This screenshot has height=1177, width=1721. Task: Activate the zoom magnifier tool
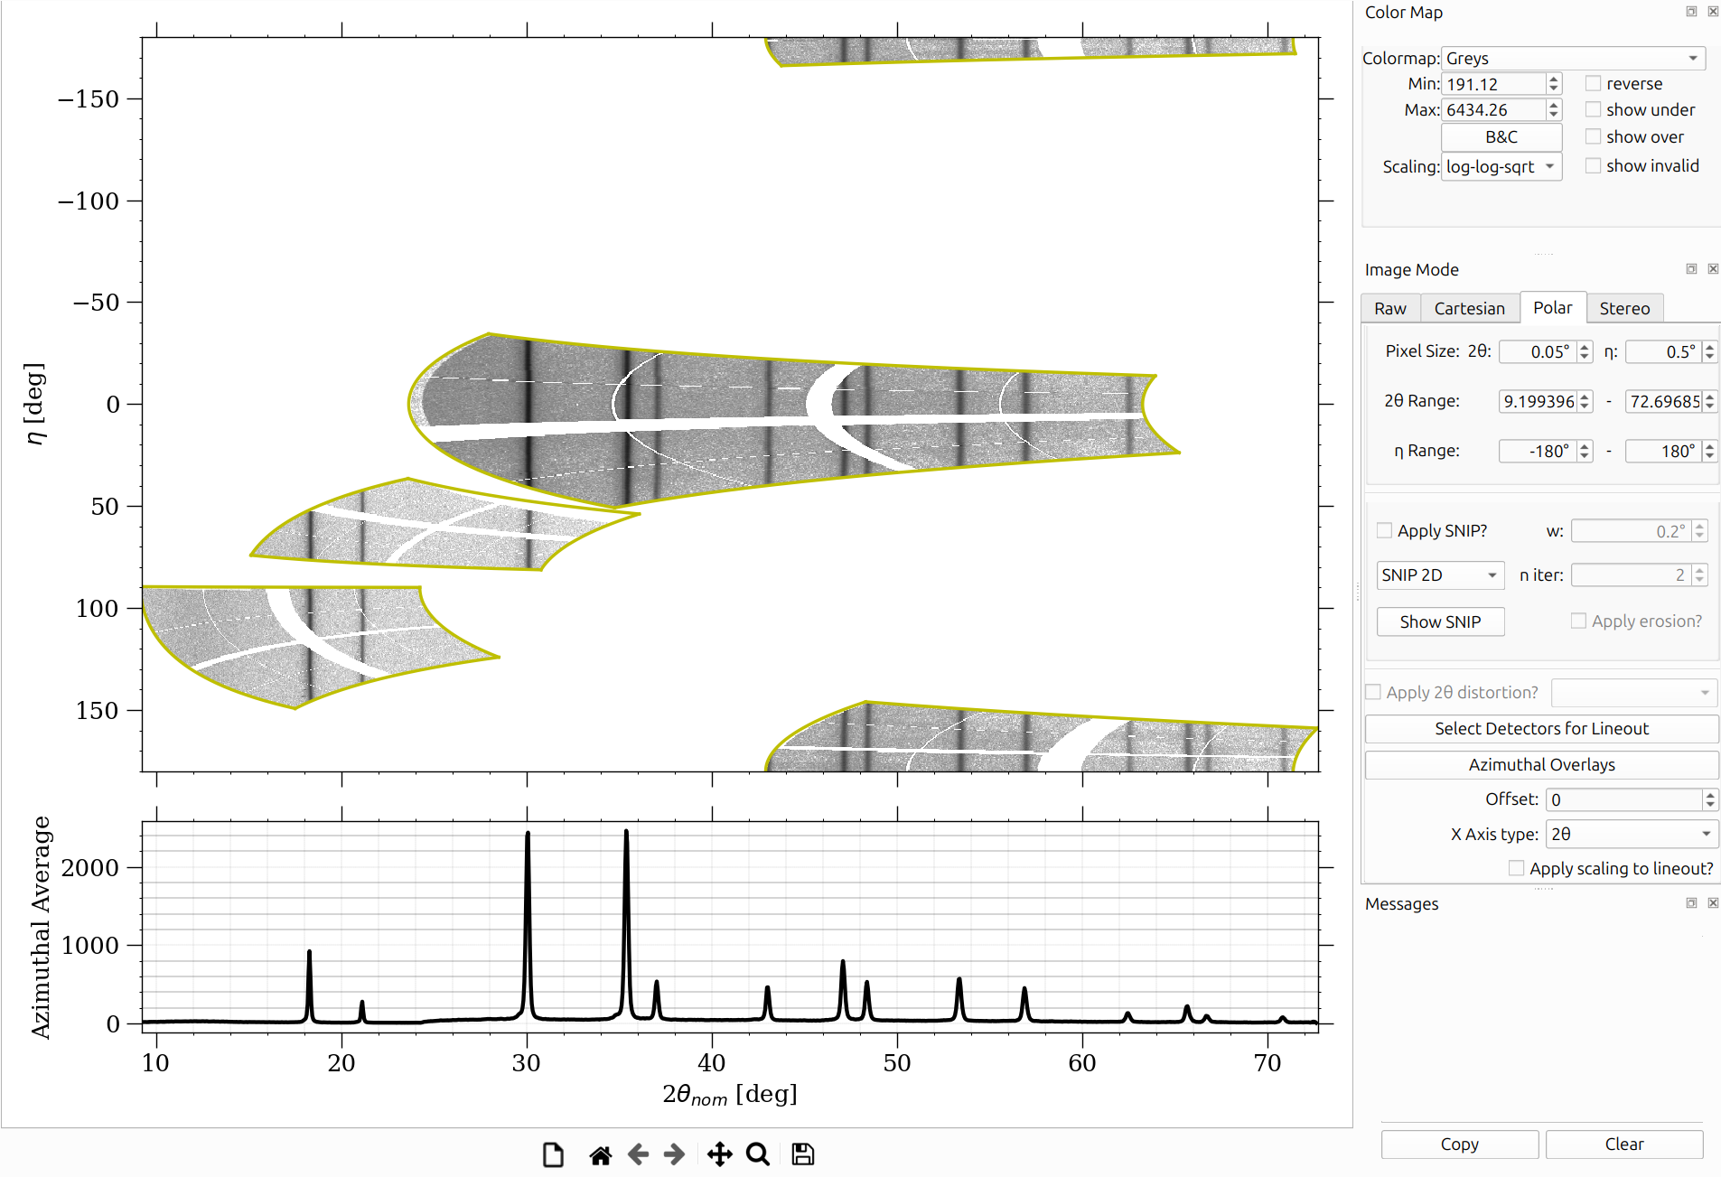[x=758, y=1154]
